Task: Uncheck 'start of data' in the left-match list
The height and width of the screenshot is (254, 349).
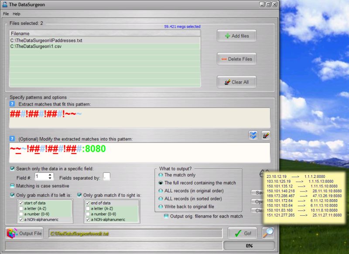Action: pos(21,203)
